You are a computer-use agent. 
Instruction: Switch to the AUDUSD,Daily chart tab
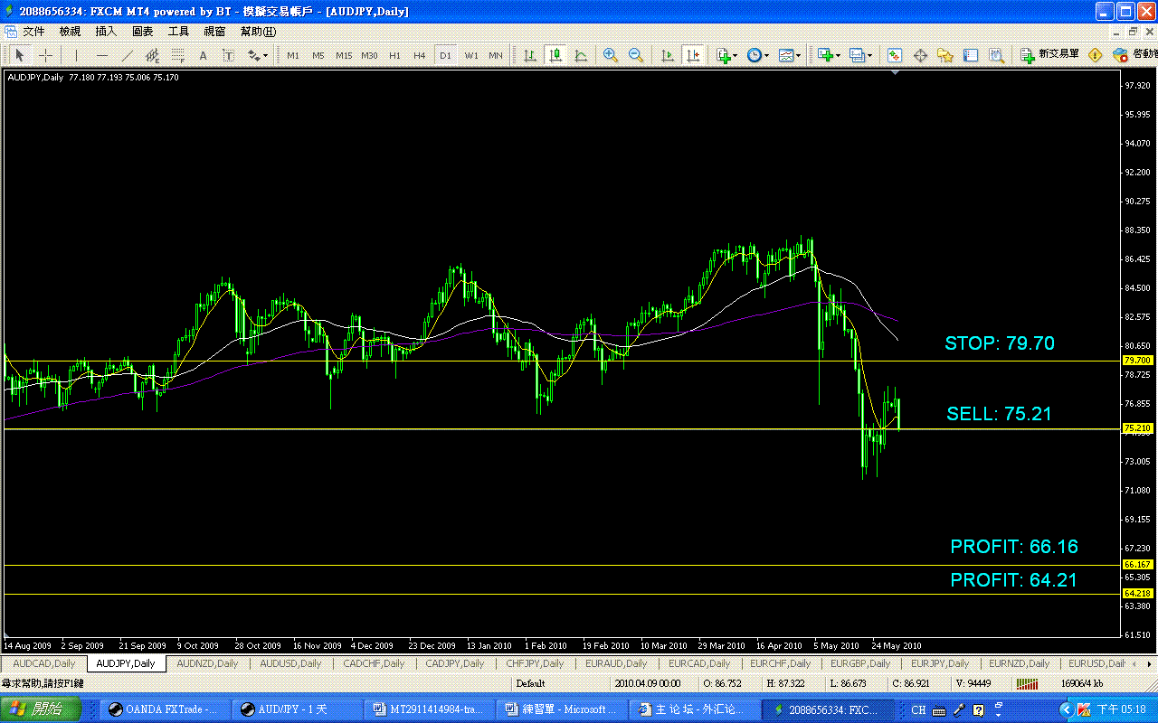click(290, 663)
